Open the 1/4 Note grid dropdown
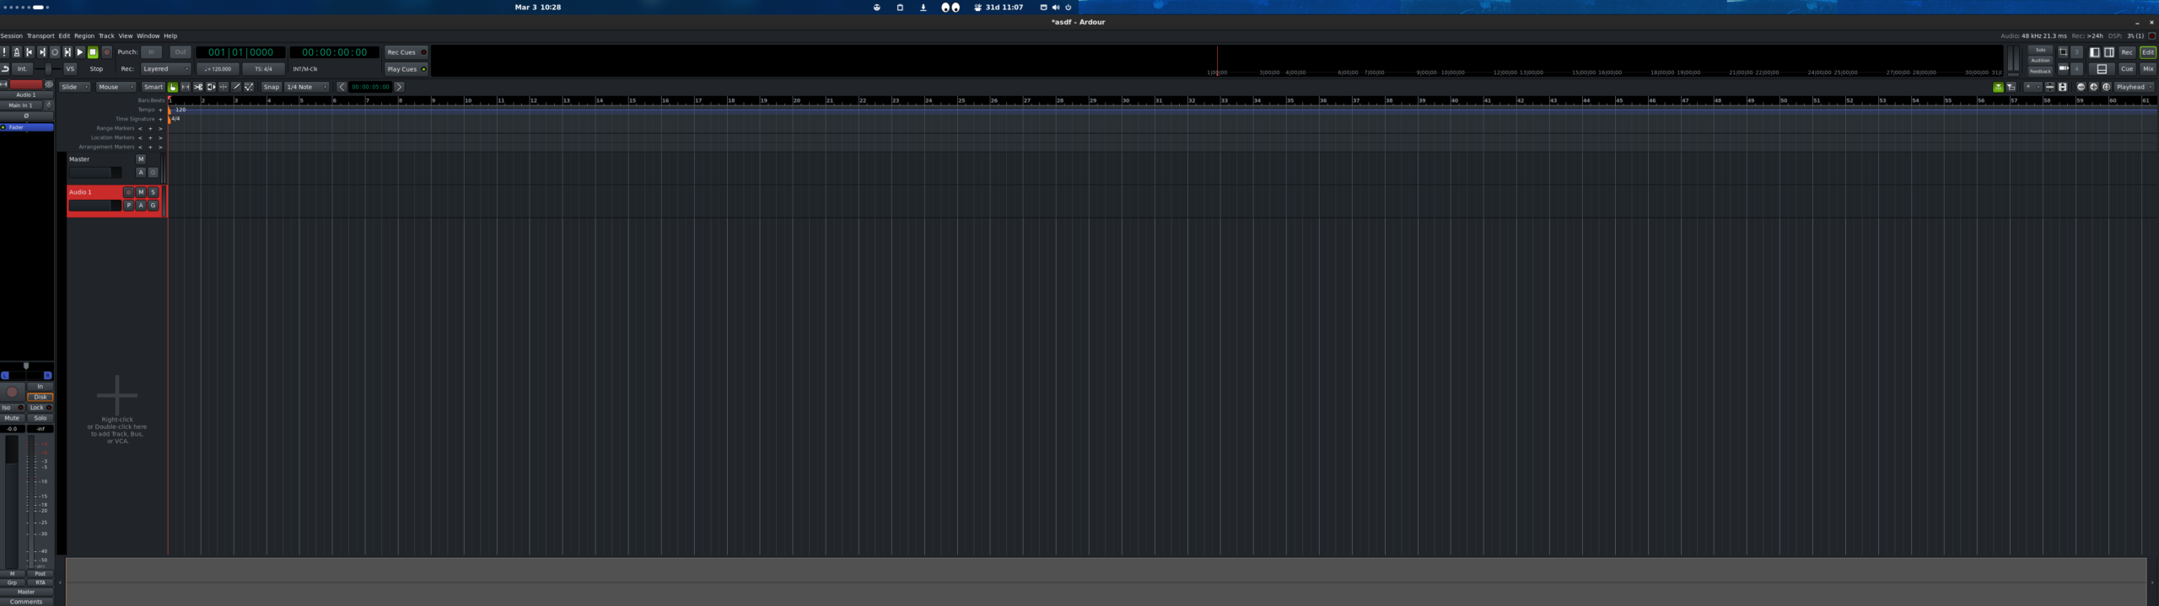 (306, 87)
